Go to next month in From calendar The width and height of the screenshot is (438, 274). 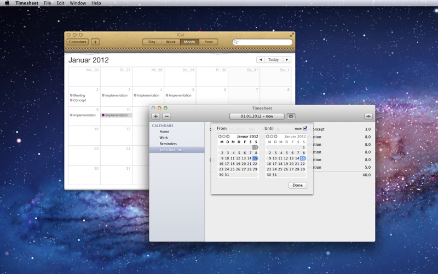coord(228,136)
